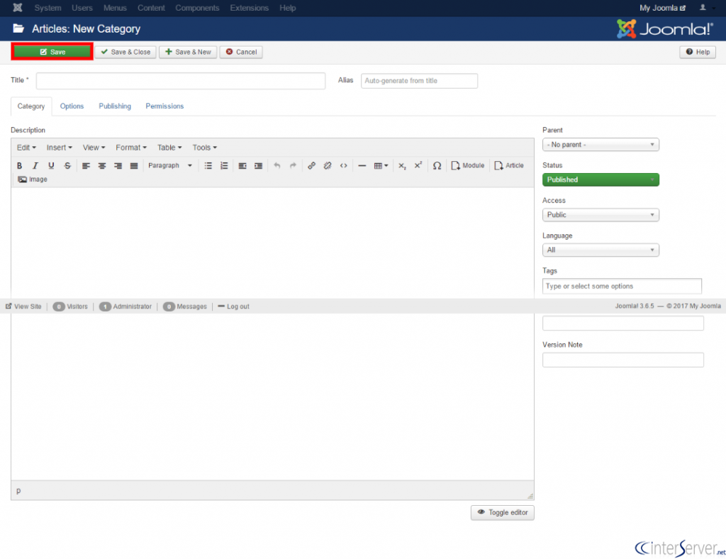726x559 pixels.
Task: Click the insert link icon
Action: [x=312, y=165]
